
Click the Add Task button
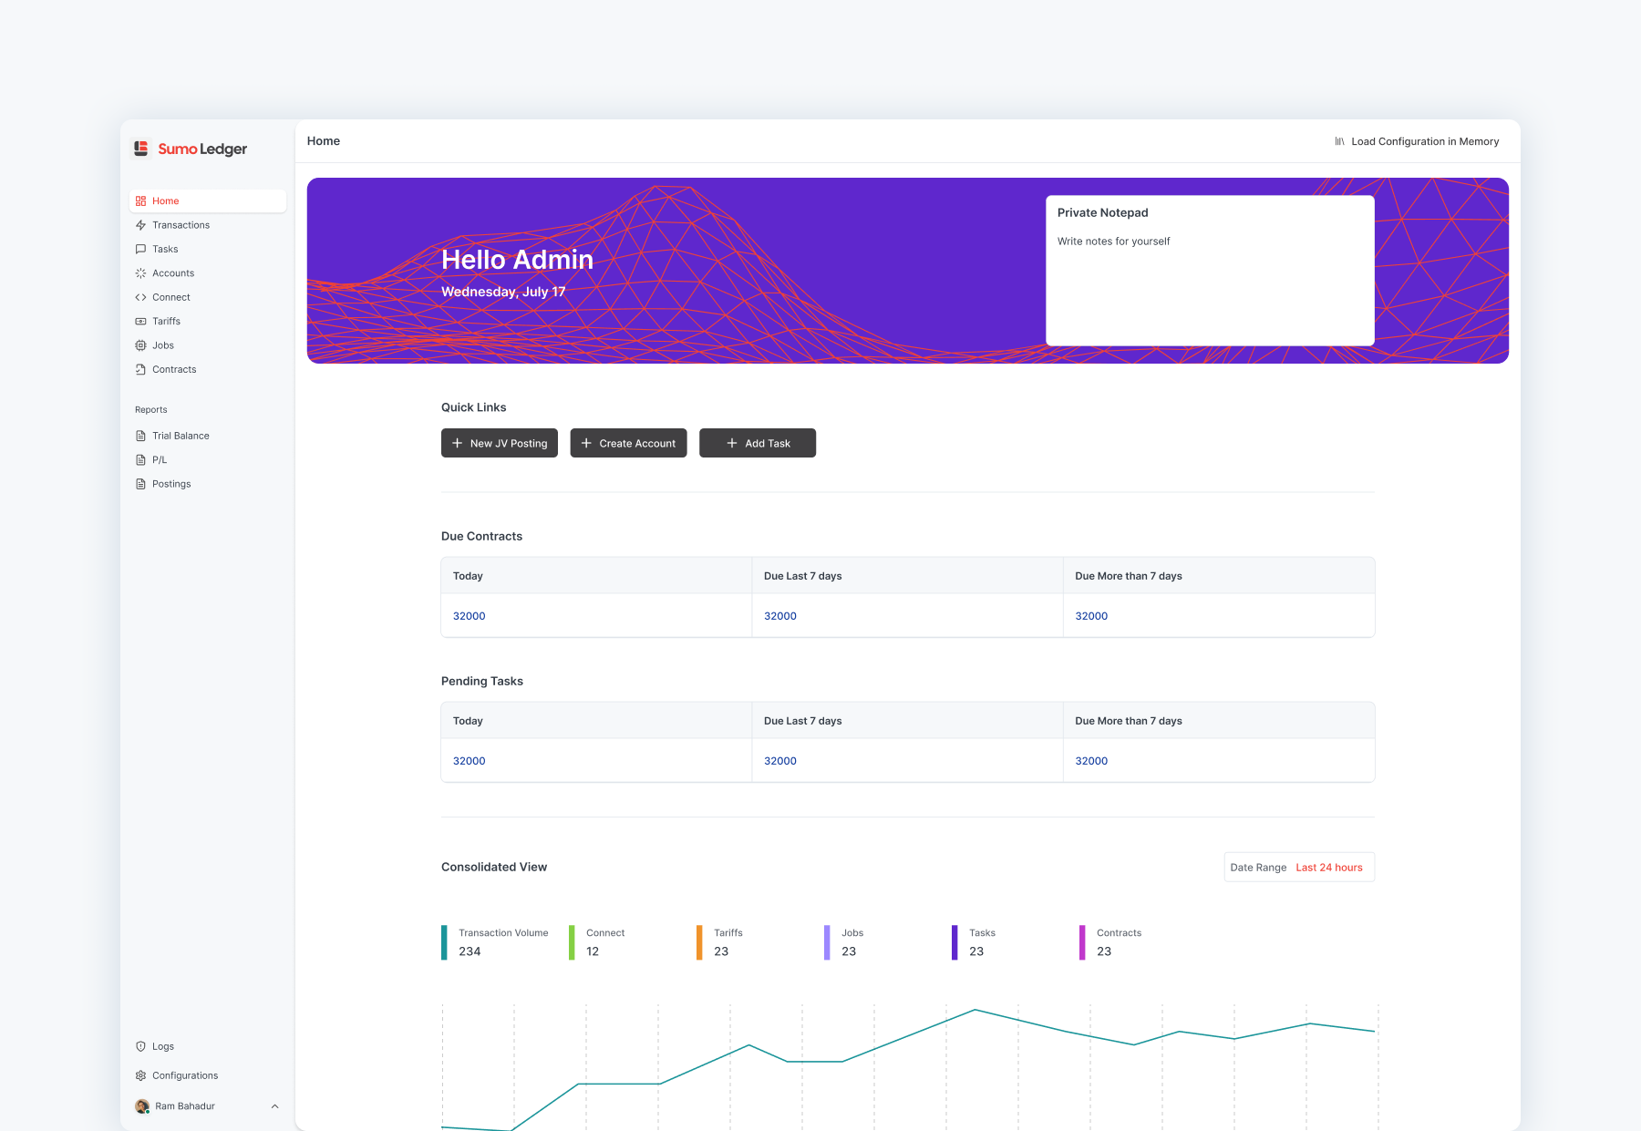(758, 443)
